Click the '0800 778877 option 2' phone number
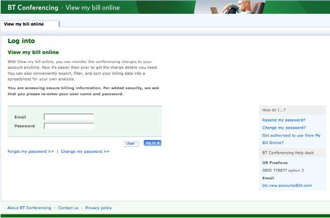 [283, 170]
